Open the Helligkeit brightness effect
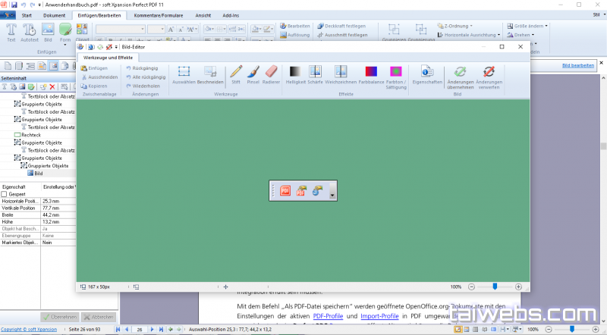The image size is (607, 335). click(294, 74)
